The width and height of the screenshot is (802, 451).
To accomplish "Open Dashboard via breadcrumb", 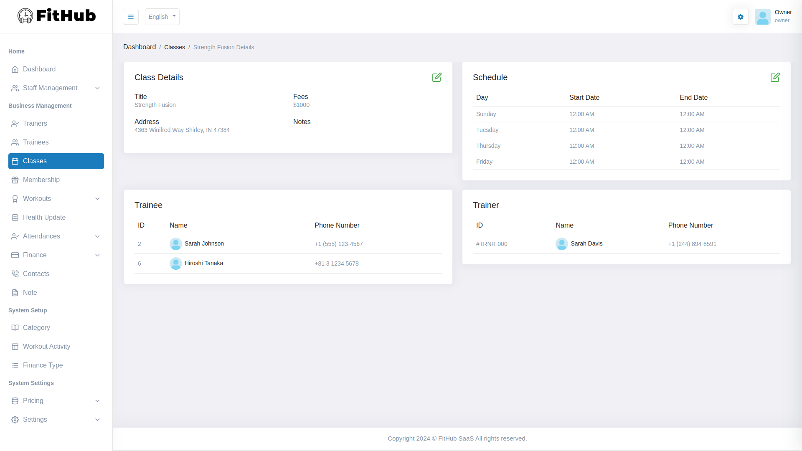I will [140, 47].
